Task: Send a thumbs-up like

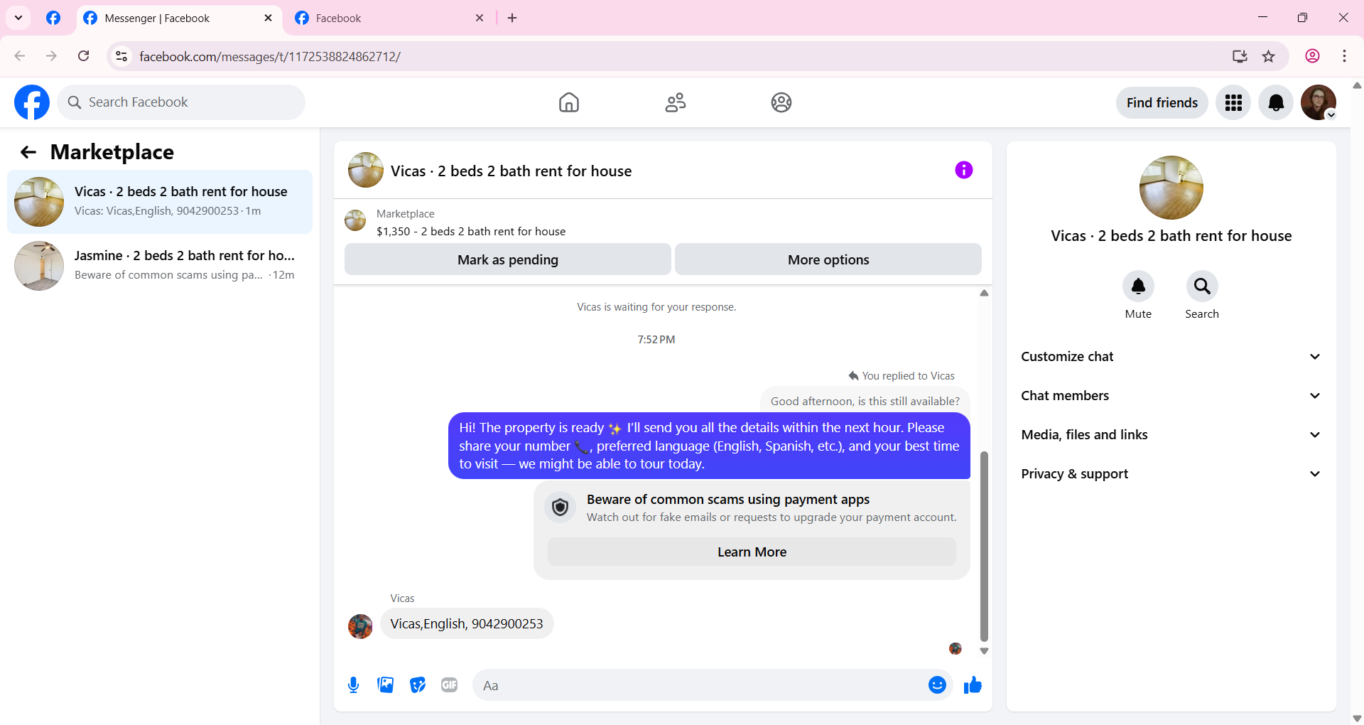Action: (973, 685)
